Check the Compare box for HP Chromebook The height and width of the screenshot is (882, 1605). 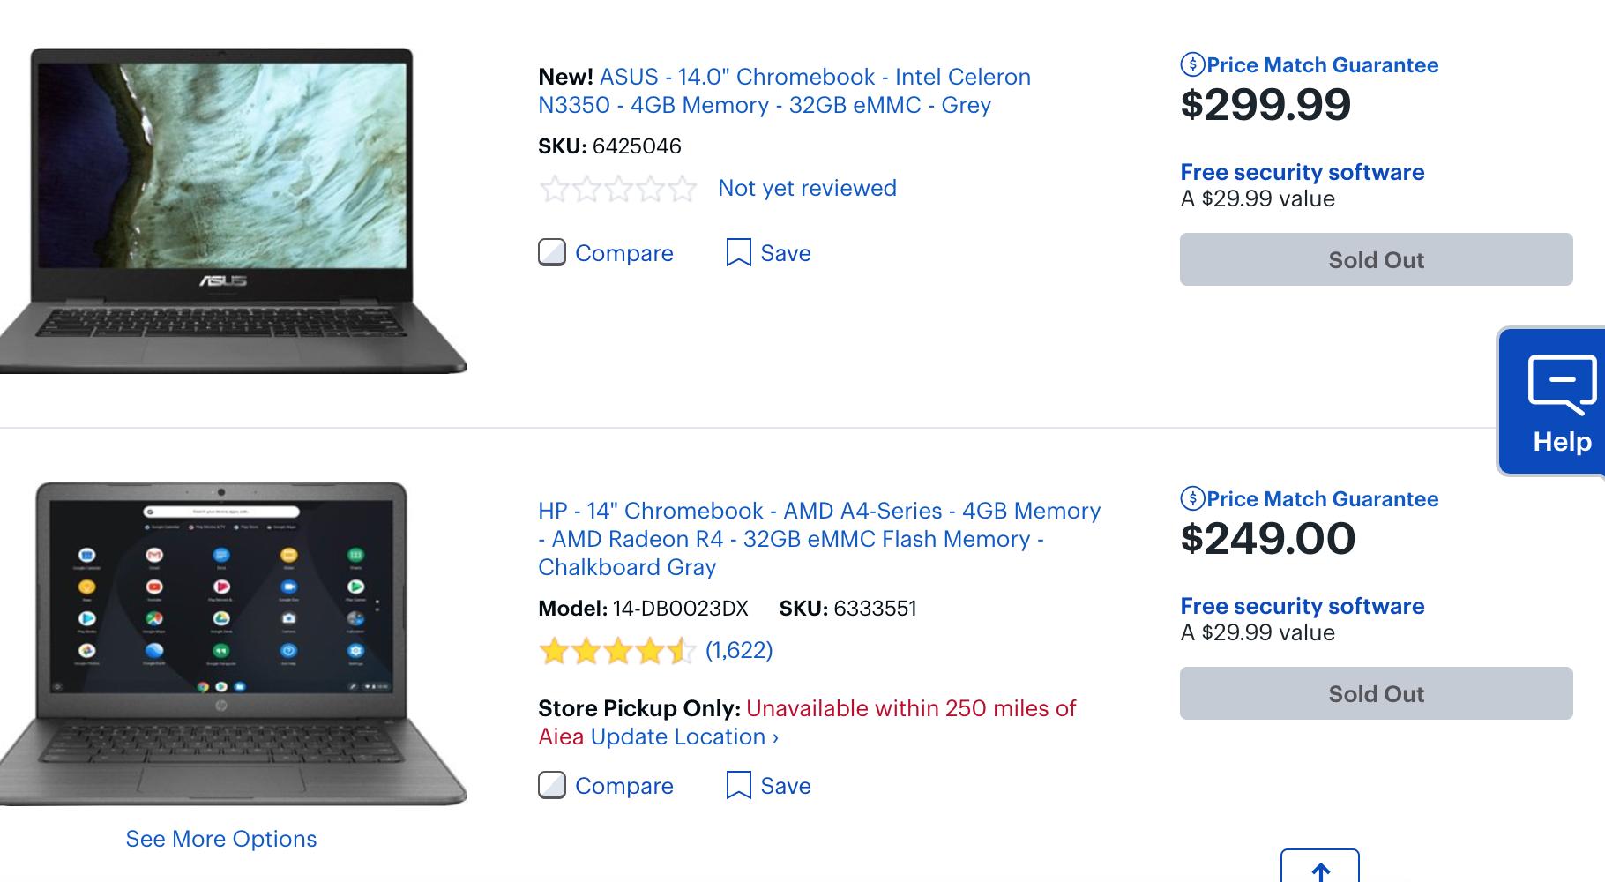click(552, 785)
